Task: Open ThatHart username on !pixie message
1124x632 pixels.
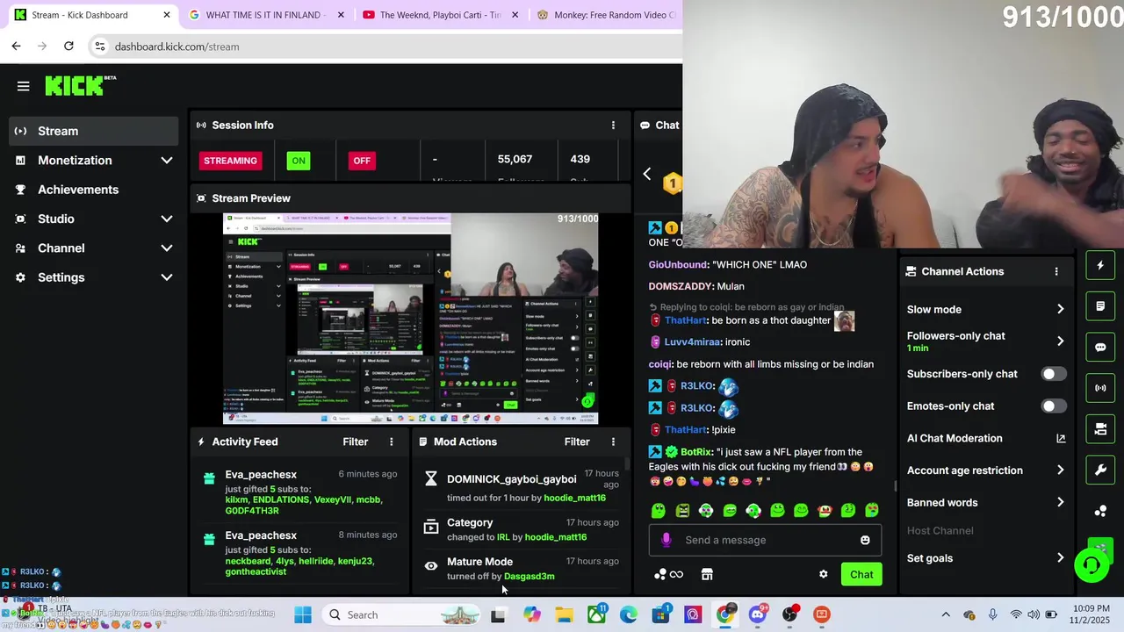Action: 686,429
